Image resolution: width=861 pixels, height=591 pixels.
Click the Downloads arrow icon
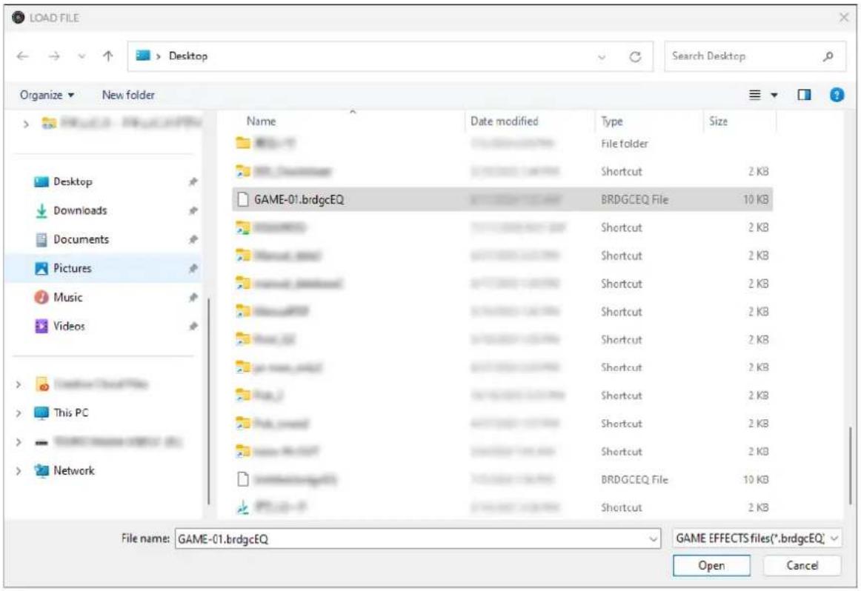[41, 211]
